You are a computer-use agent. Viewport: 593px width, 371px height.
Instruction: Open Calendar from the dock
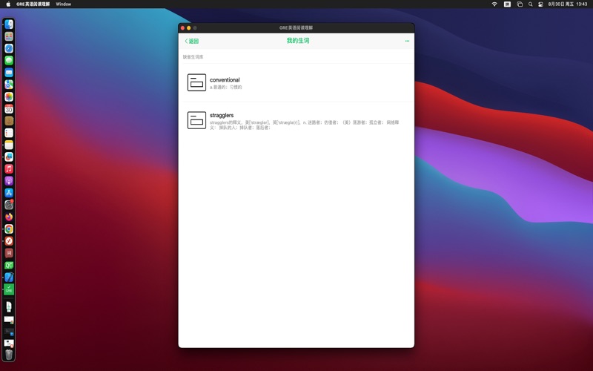click(9, 109)
